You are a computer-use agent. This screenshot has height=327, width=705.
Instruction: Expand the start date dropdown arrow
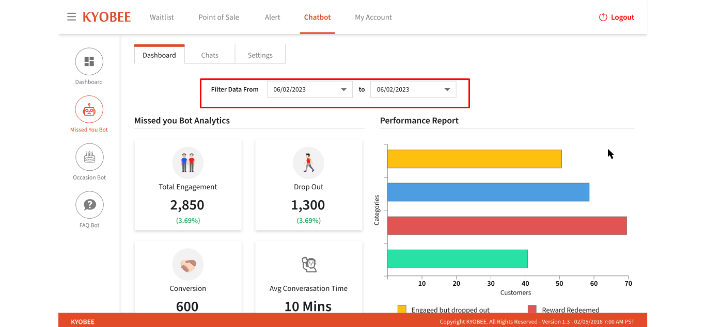click(344, 89)
